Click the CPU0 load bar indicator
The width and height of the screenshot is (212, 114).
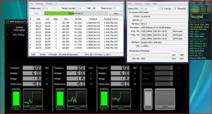click(16, 99)
